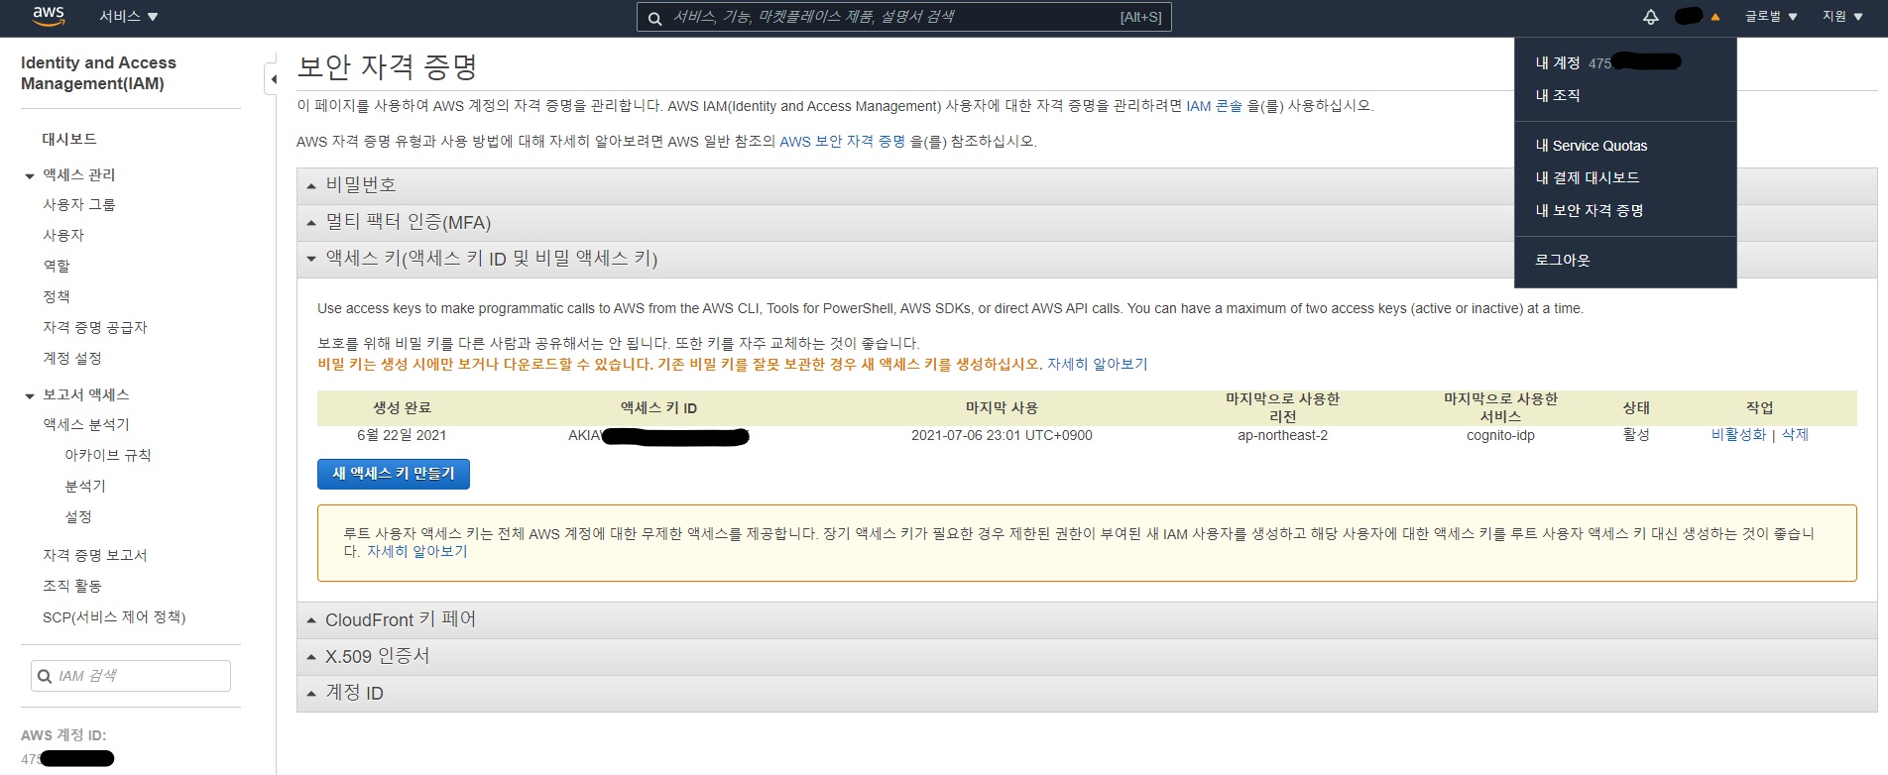Open SCP(서비스 제어 정책) in sidebar
The height and width of the screenshot is (775, 1888).
coord(114,616)
